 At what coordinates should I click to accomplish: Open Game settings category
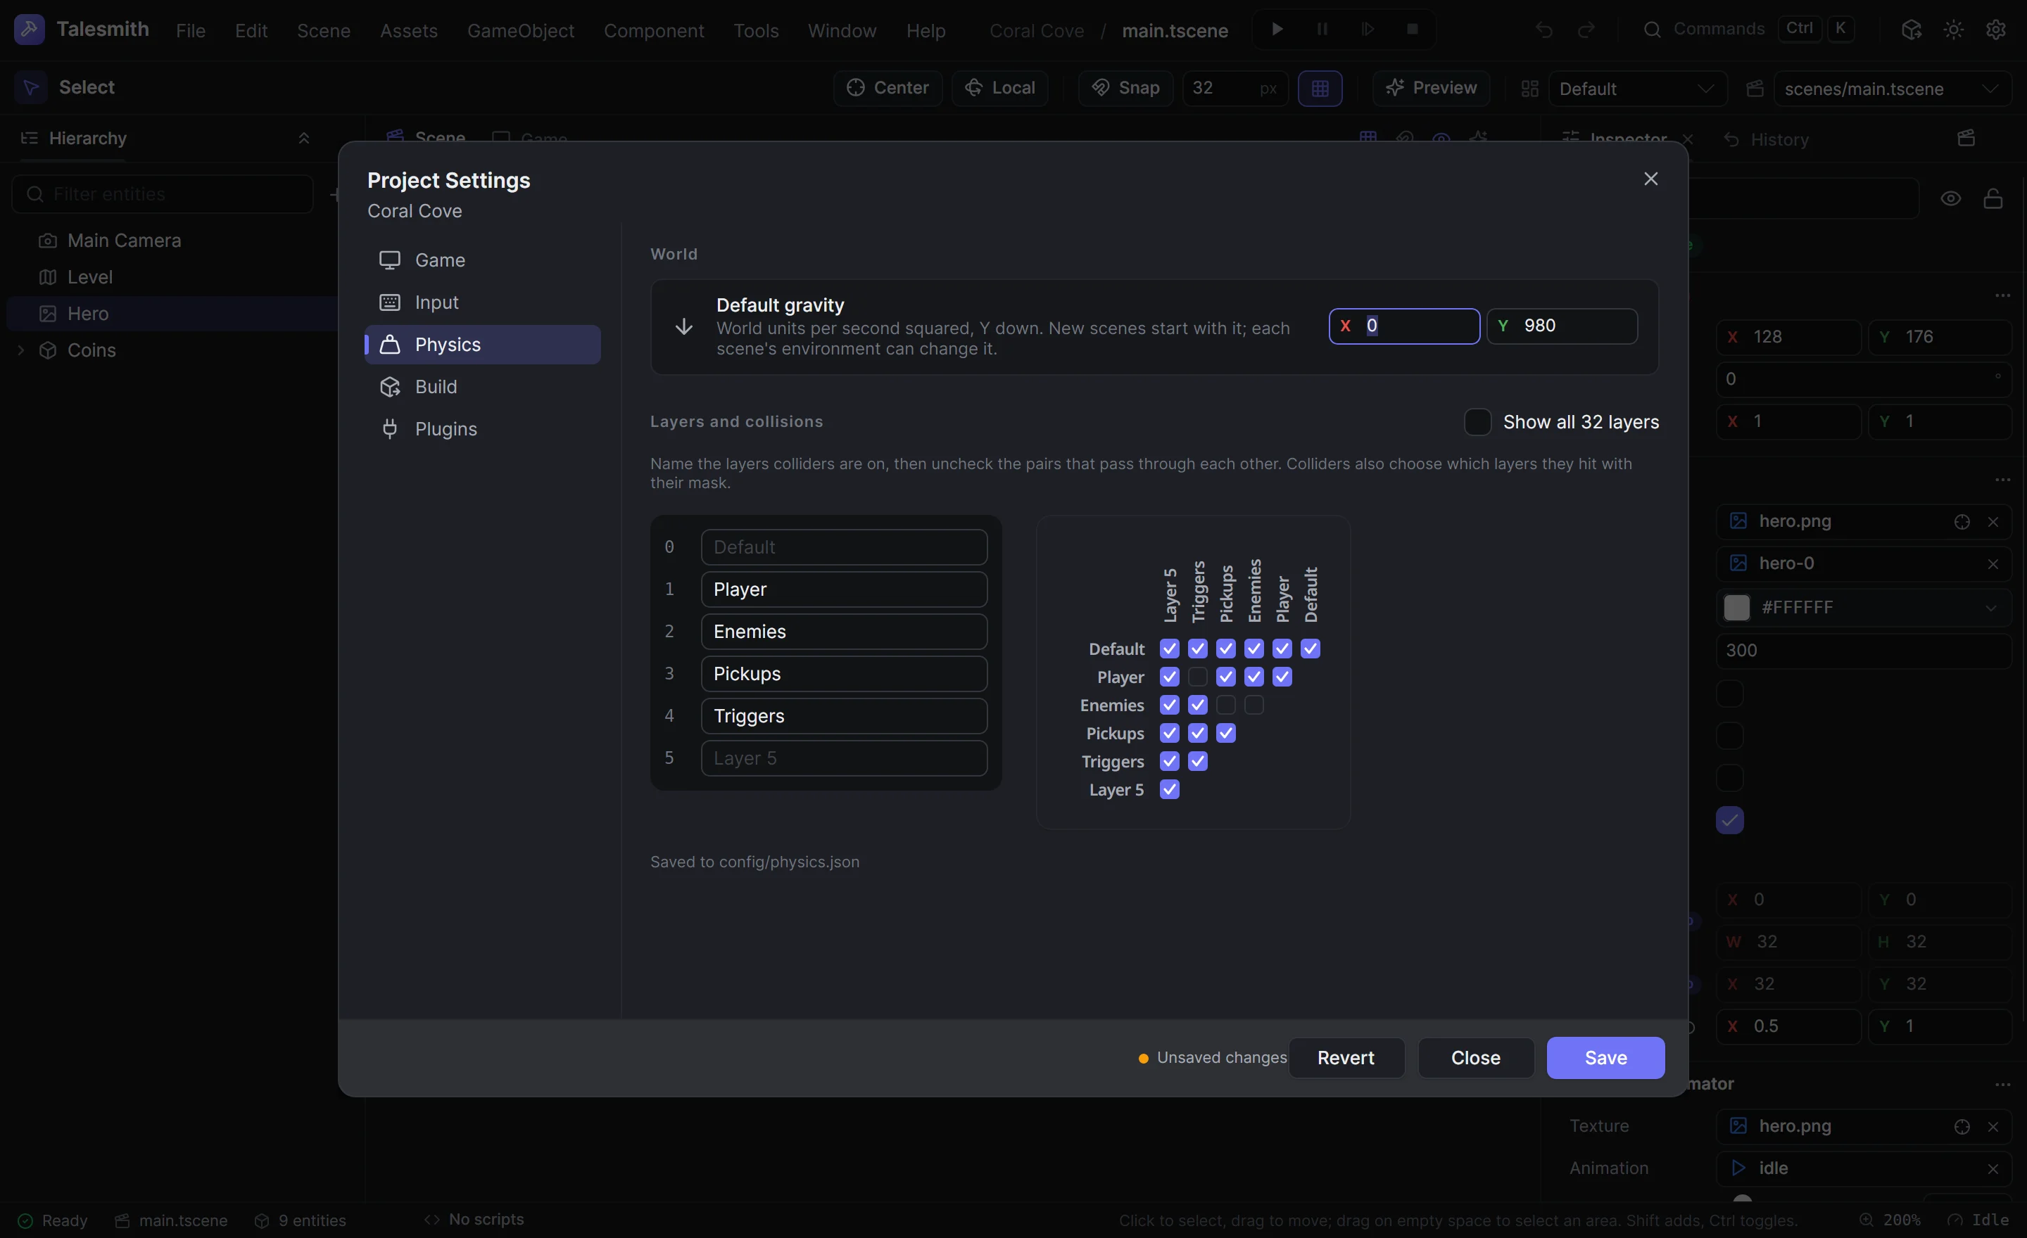coord(482,260)
